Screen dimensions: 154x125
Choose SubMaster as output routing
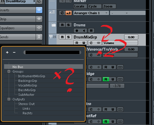tap(26, 95)
